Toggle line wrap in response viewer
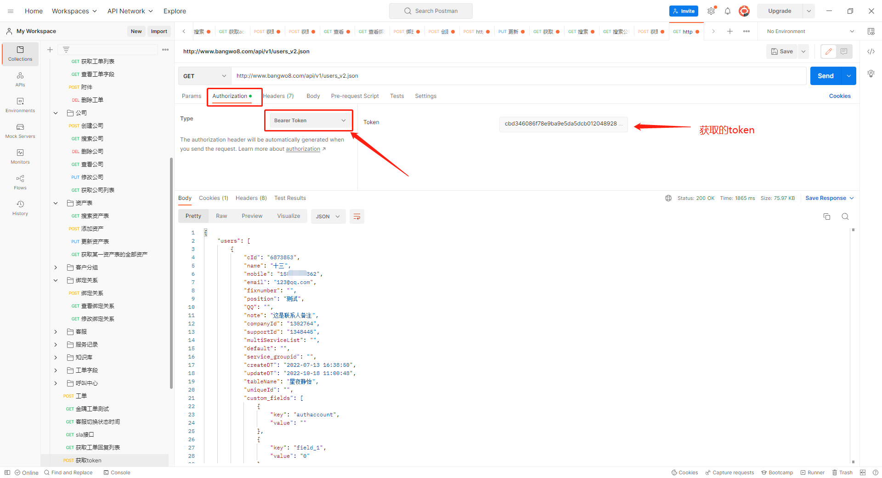 click(x=357, y=216)
